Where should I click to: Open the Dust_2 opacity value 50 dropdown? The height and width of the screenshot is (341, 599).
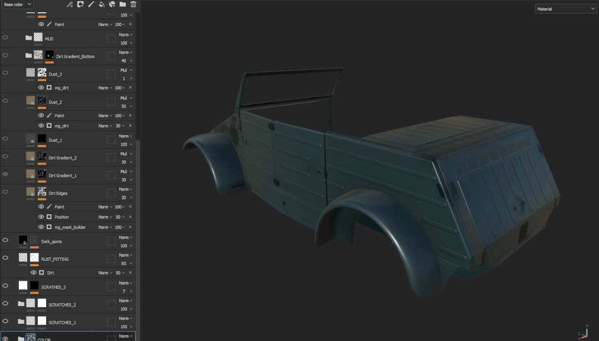tap(126, 106)
